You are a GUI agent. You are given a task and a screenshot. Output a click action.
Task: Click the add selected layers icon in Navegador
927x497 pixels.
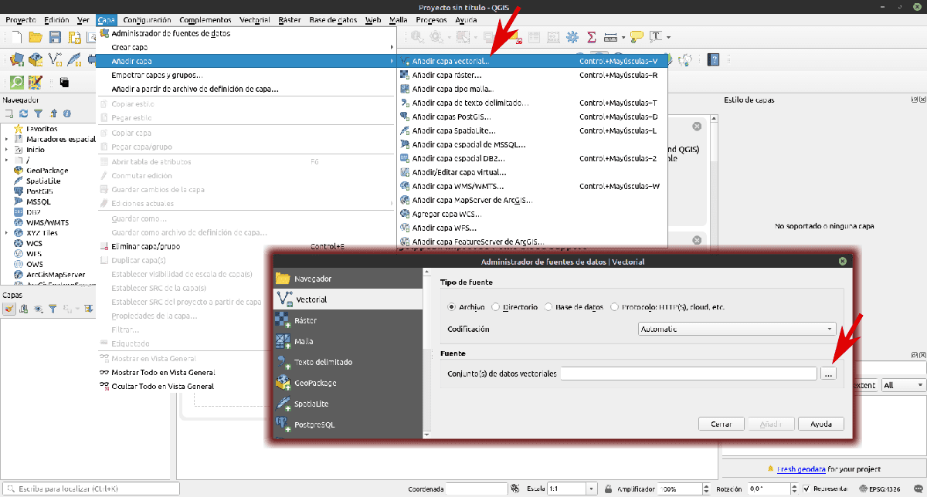(8, 113)
